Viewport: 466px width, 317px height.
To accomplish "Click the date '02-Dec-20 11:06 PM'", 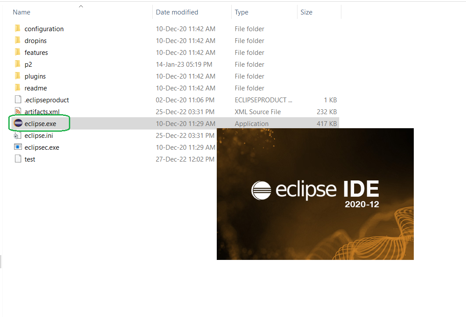I will [185, 100].
